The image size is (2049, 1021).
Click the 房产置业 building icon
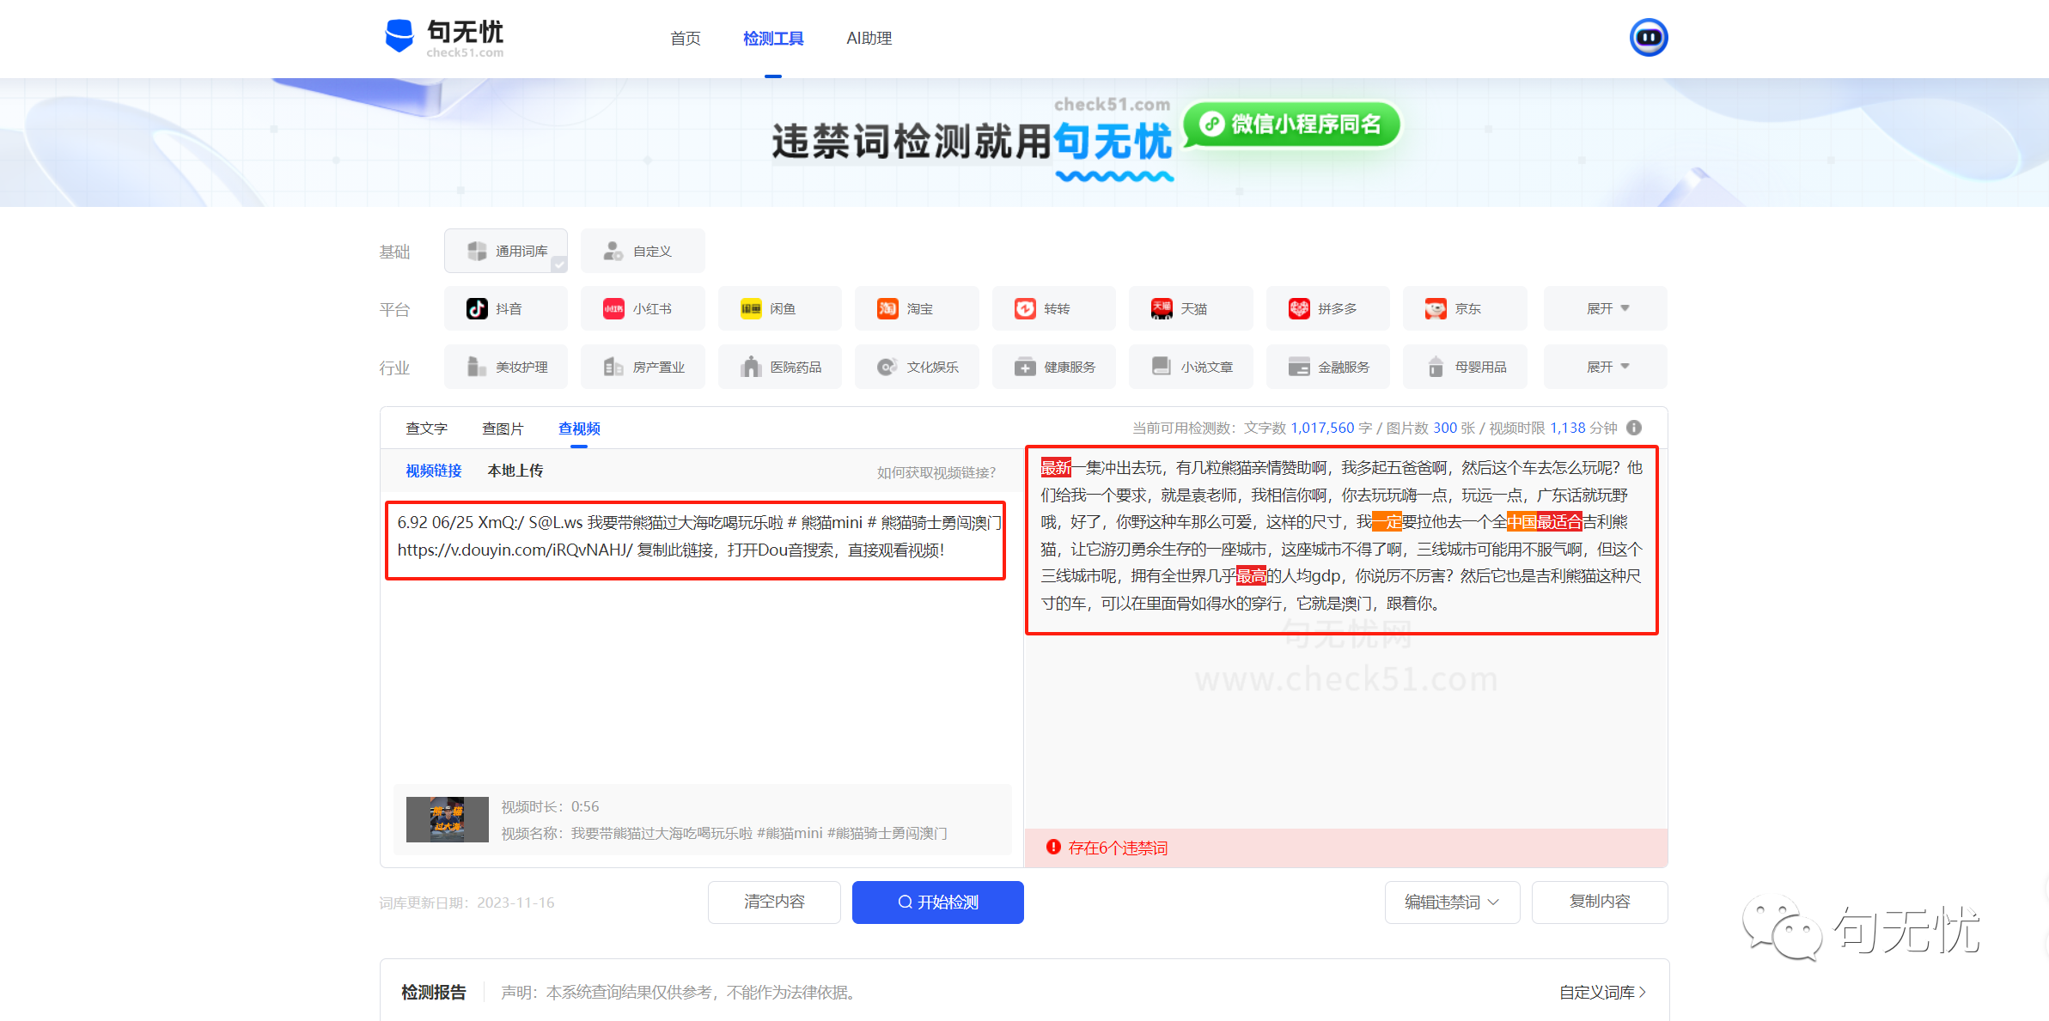(x=613, y=367)
